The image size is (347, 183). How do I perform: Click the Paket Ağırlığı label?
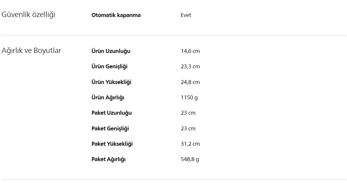click(108, 159)
